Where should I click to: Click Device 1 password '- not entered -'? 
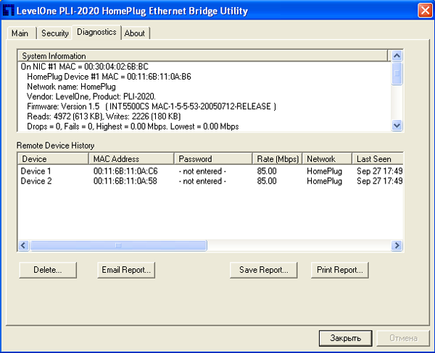(x=202, y=171)
